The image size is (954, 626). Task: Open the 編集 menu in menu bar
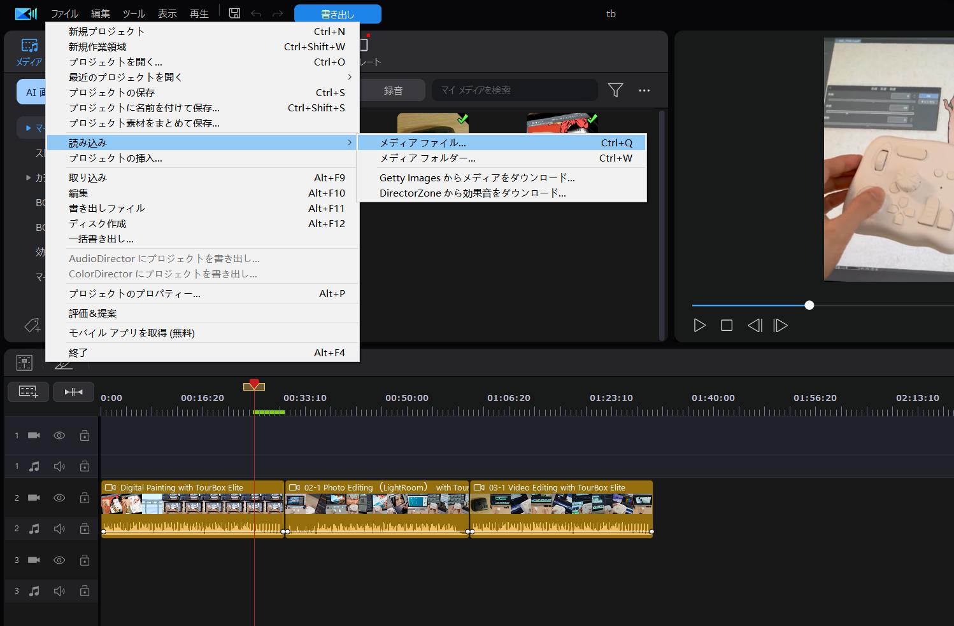click(x=100, y=13)
